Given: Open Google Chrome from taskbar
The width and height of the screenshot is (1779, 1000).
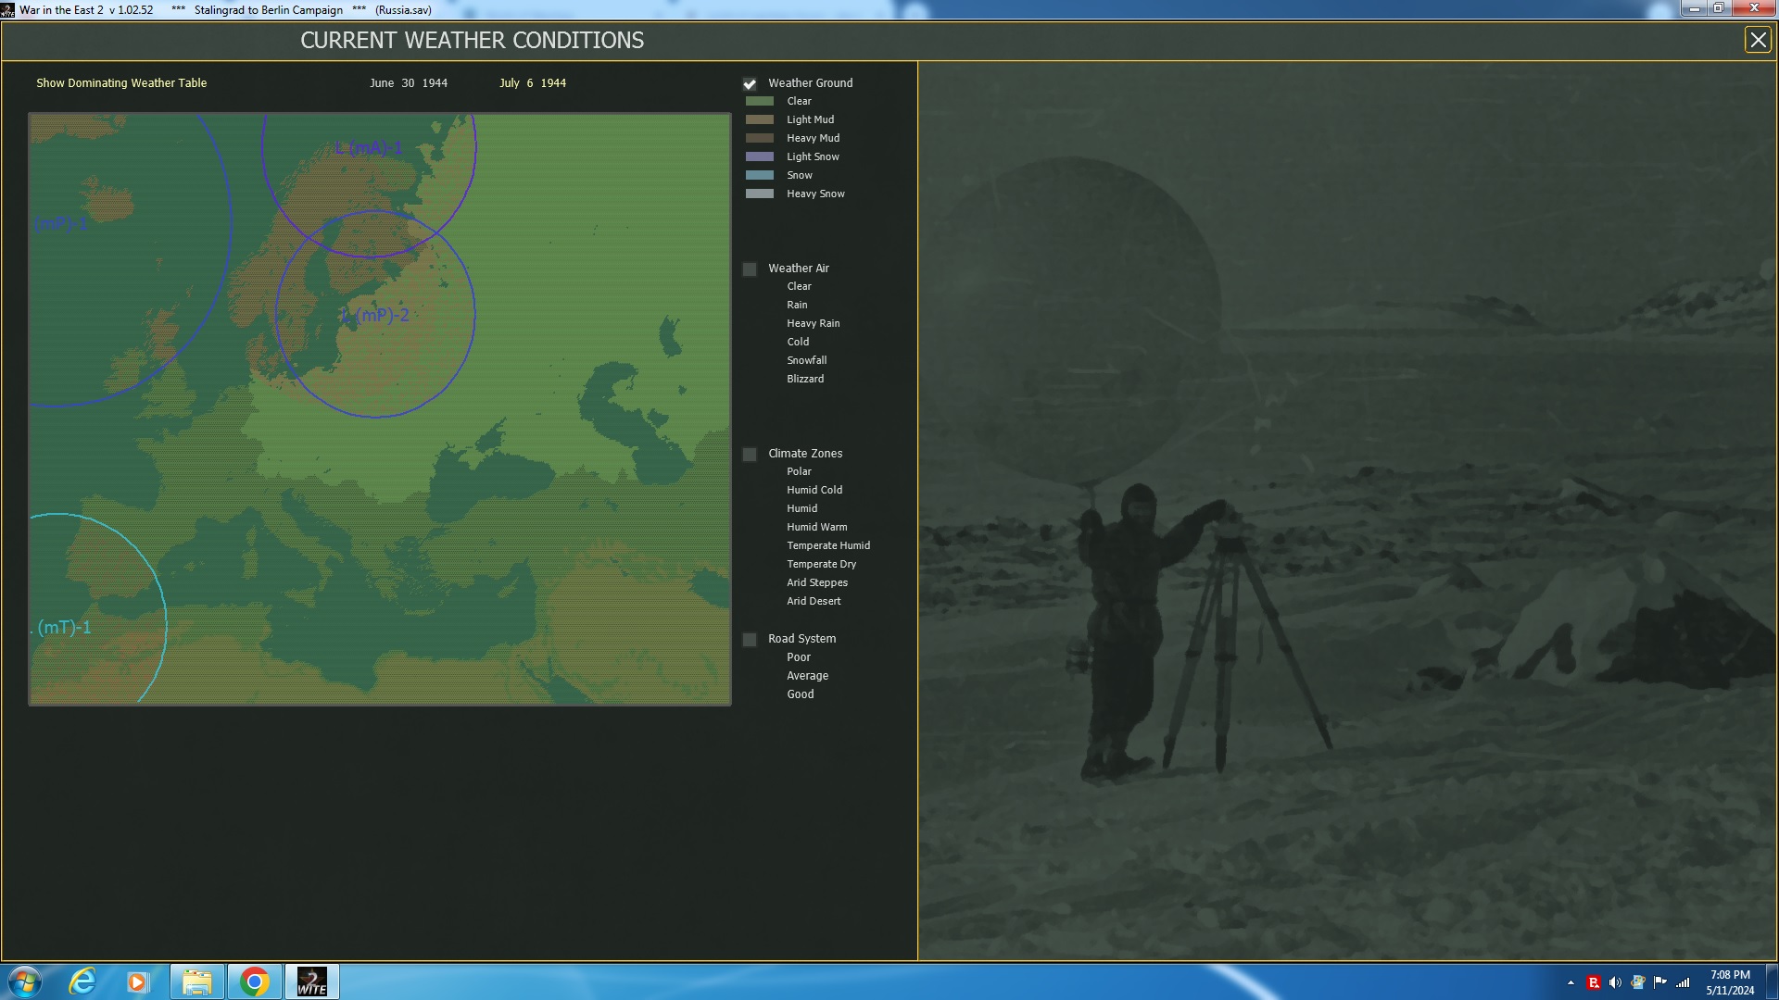Looking at the screenshot, I should [254, 981].
